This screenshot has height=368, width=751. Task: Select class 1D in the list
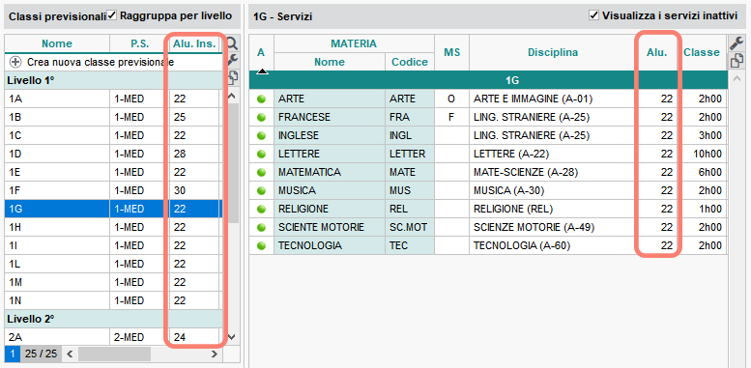113,155
